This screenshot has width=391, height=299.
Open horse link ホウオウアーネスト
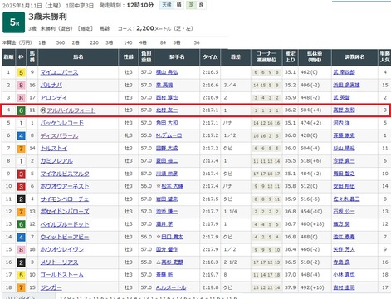pos(65,186)
